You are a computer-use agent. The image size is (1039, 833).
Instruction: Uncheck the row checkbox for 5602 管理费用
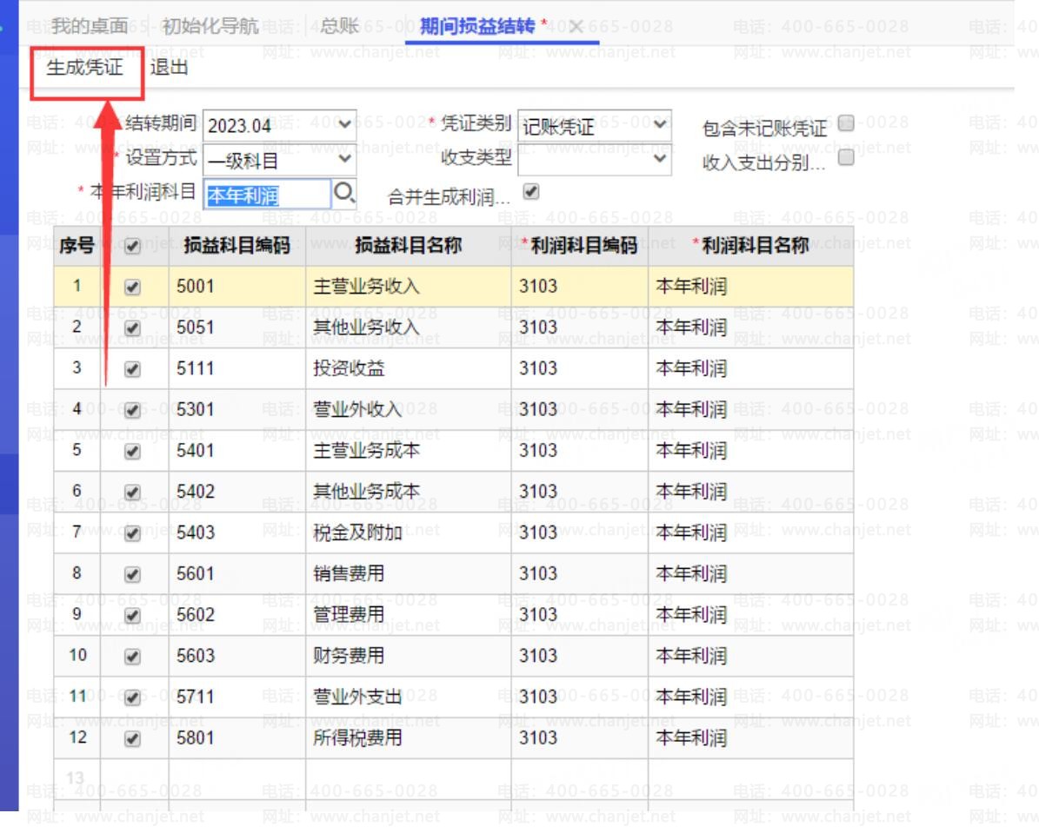point(132,616)
